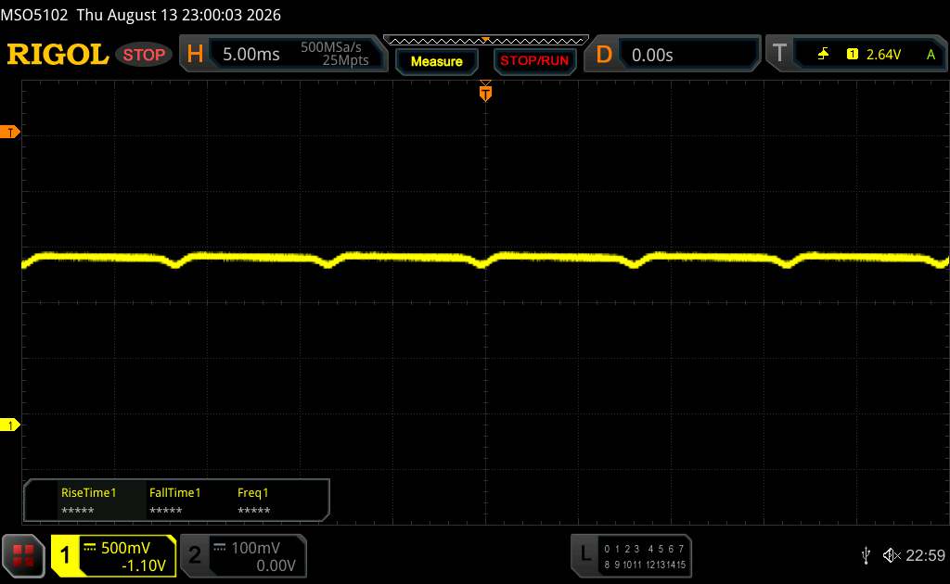Open the 5.00ms timebase setting
Image resolution: width=950 pixels, height=584 pixels.
click(250, 55)
